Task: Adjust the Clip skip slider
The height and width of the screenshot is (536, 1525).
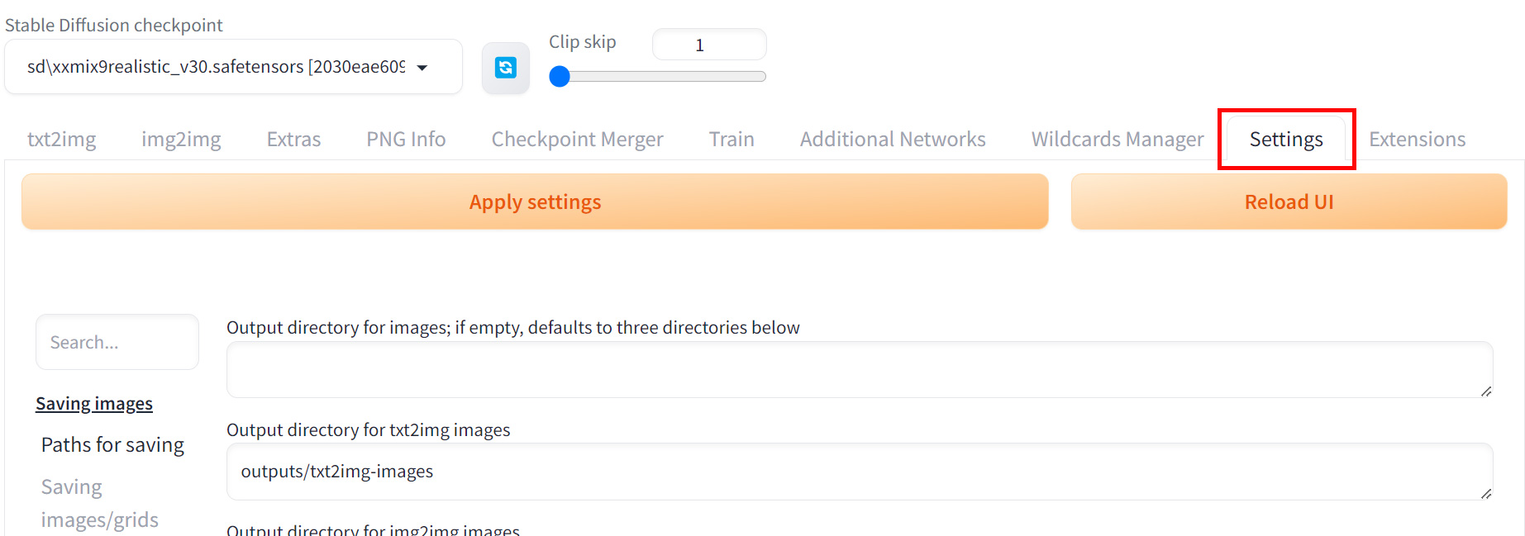Action: 560,77
